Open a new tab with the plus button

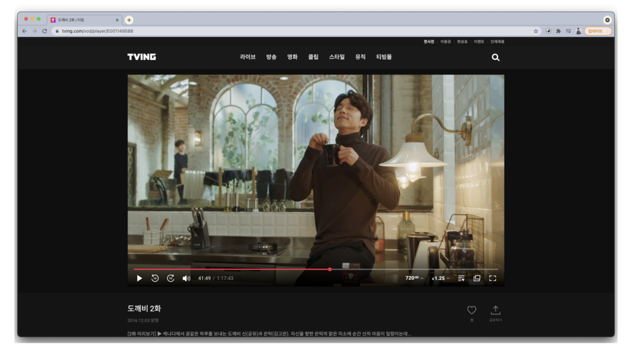click(129, 20)
